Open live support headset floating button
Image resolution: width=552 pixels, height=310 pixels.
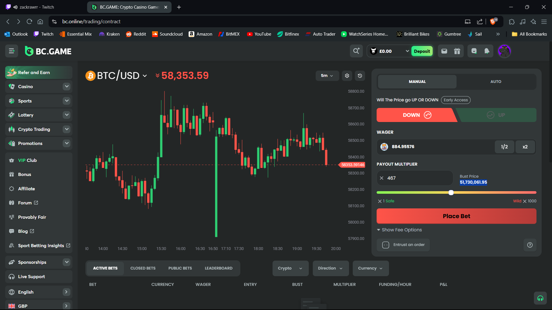(540, 298)
